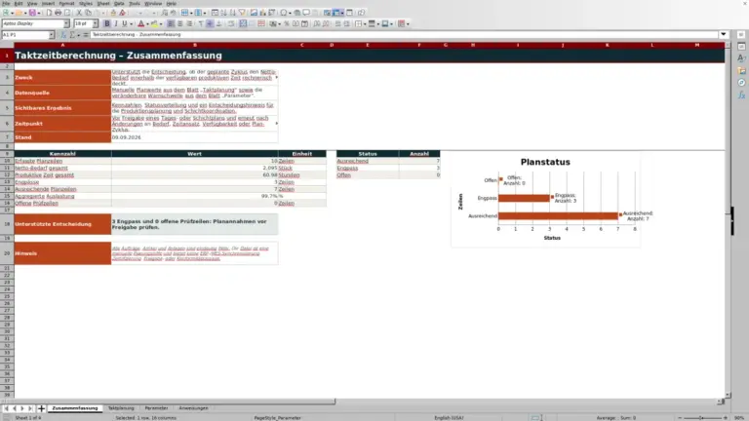
Task: Click the formula equals sign icon
Action: [x=86, y=34]
